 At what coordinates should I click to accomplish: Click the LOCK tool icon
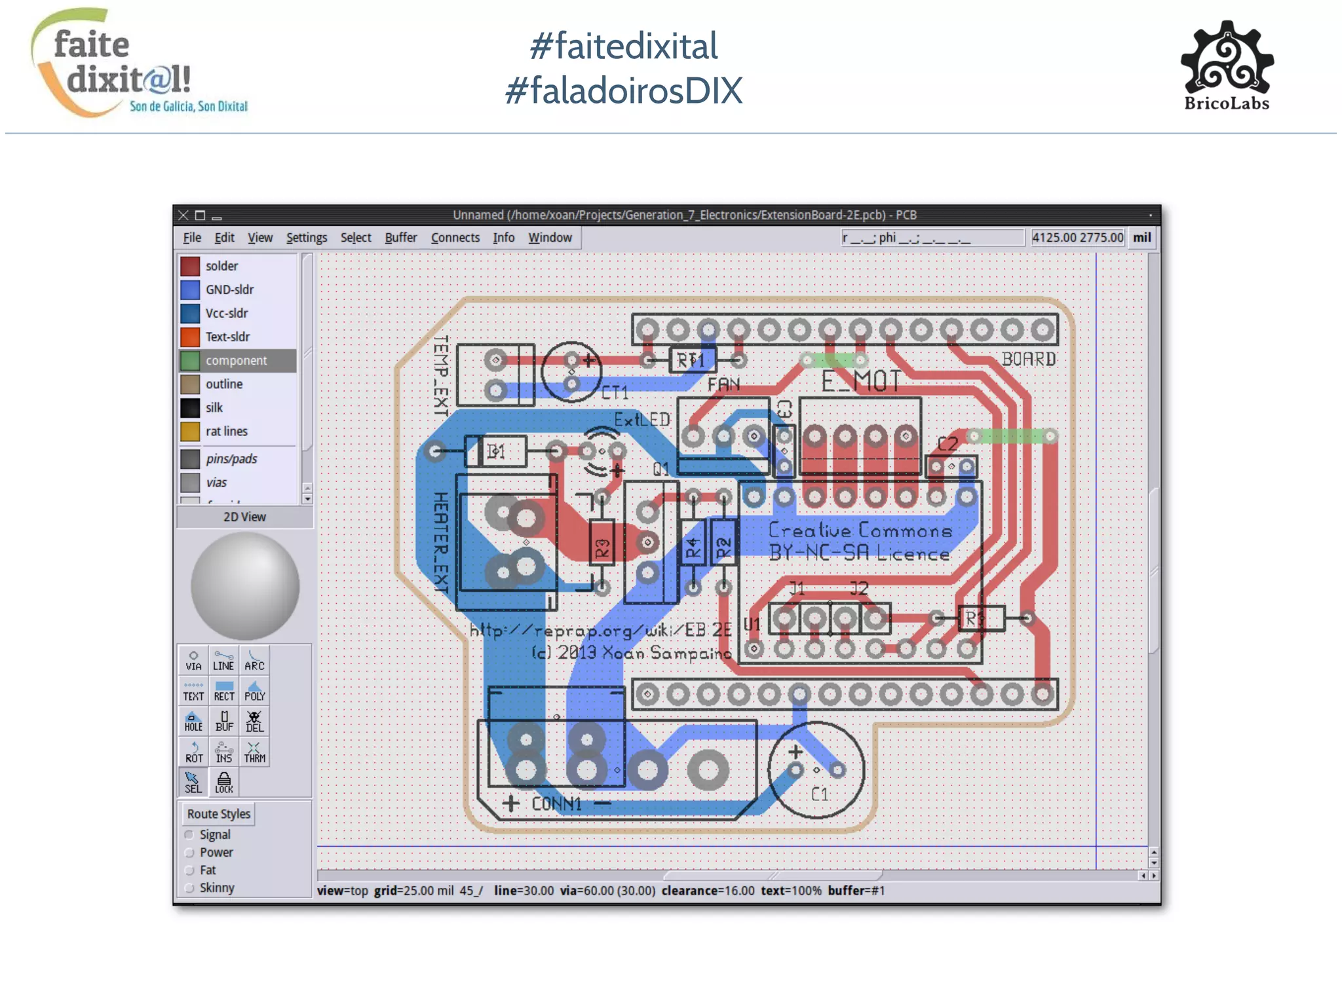click(x=223, y=782)
